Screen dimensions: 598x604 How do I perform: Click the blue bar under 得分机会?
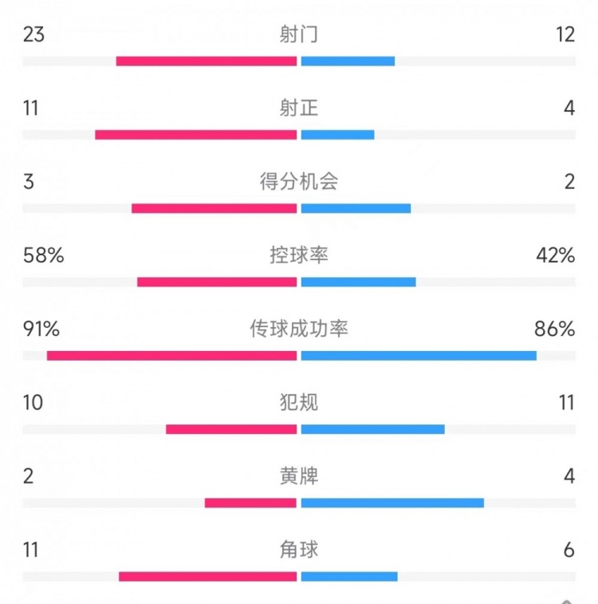click(356, 208)
